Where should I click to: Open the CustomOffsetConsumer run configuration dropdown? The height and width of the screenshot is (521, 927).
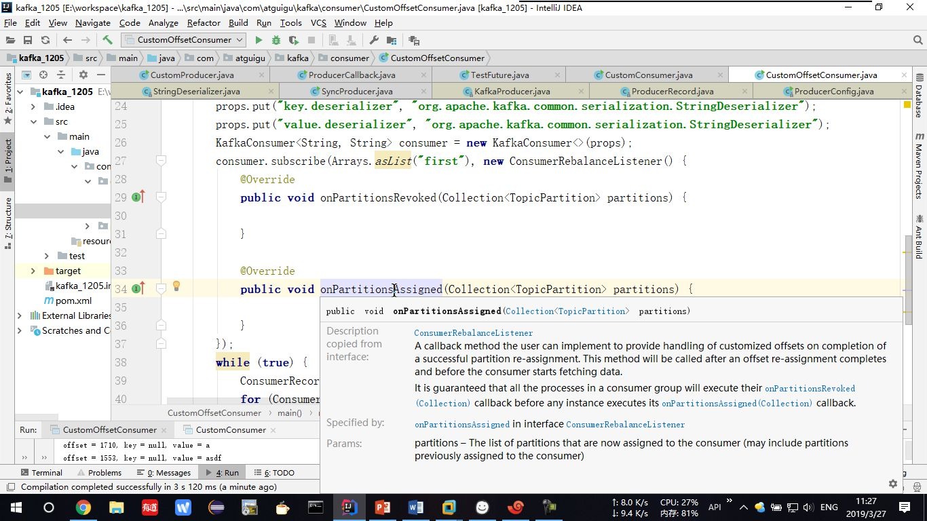[x=183, y=40]
